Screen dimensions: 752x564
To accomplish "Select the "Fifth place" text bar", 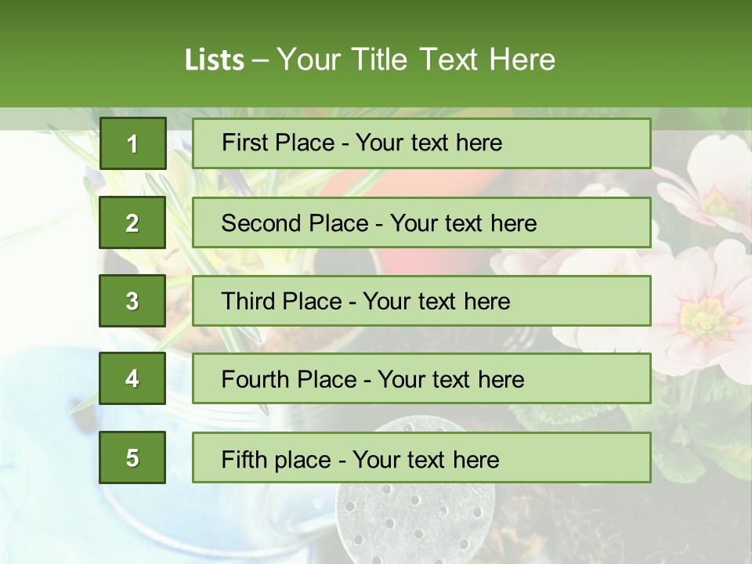I will click(421, 457).
